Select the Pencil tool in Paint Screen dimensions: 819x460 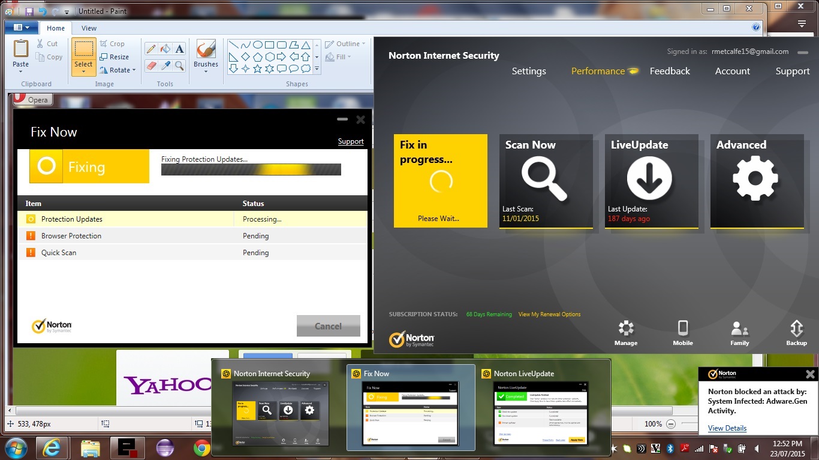[x=151, y=49]
